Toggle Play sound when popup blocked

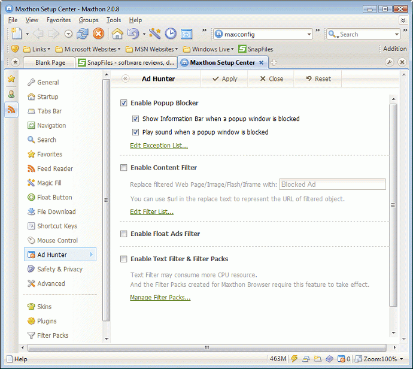click(135, 132)
